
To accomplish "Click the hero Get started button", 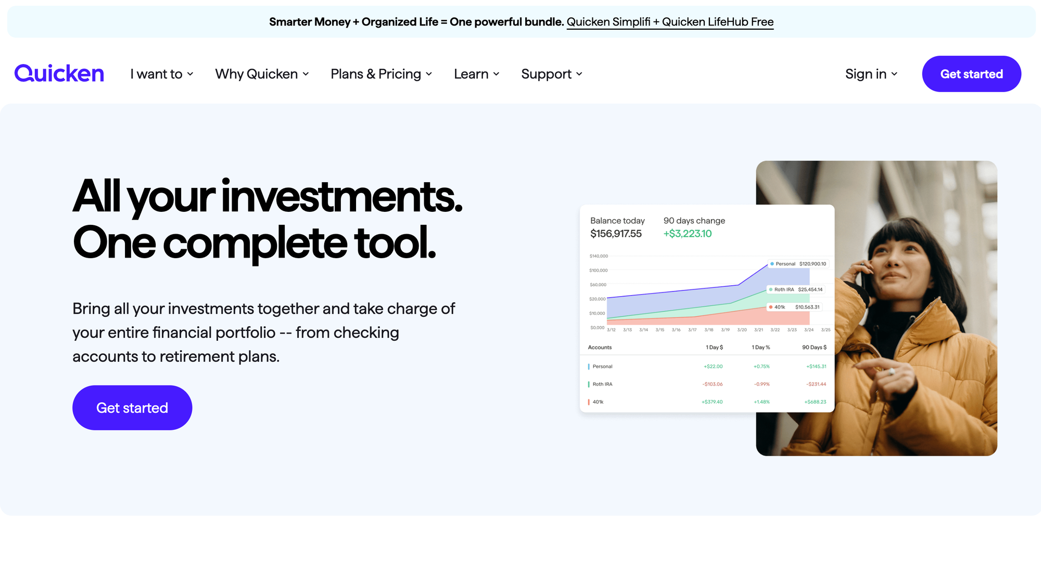I will click(132, 407).
